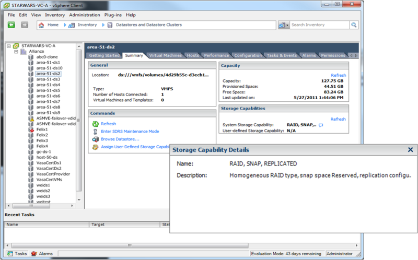The width and height of the screenshot is (418, 260).
Task: Select the VasaCertVMs datastore
Action: pyautogui.click(x=49, y=180)
